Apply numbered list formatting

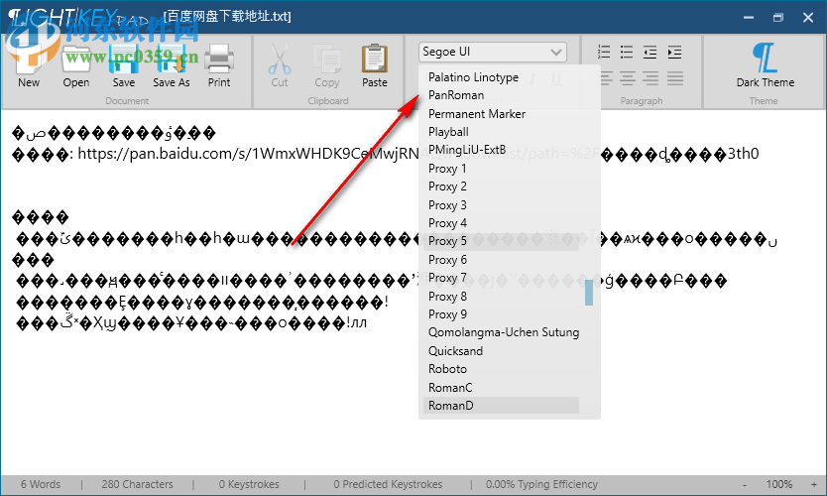click(604, 52)
